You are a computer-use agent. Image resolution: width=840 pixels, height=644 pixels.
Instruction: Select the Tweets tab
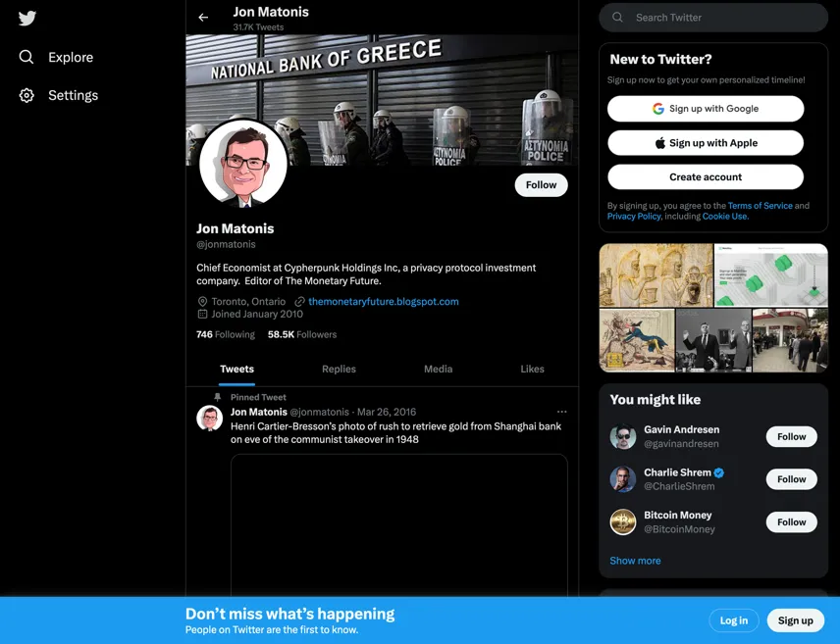pos(236,369)
